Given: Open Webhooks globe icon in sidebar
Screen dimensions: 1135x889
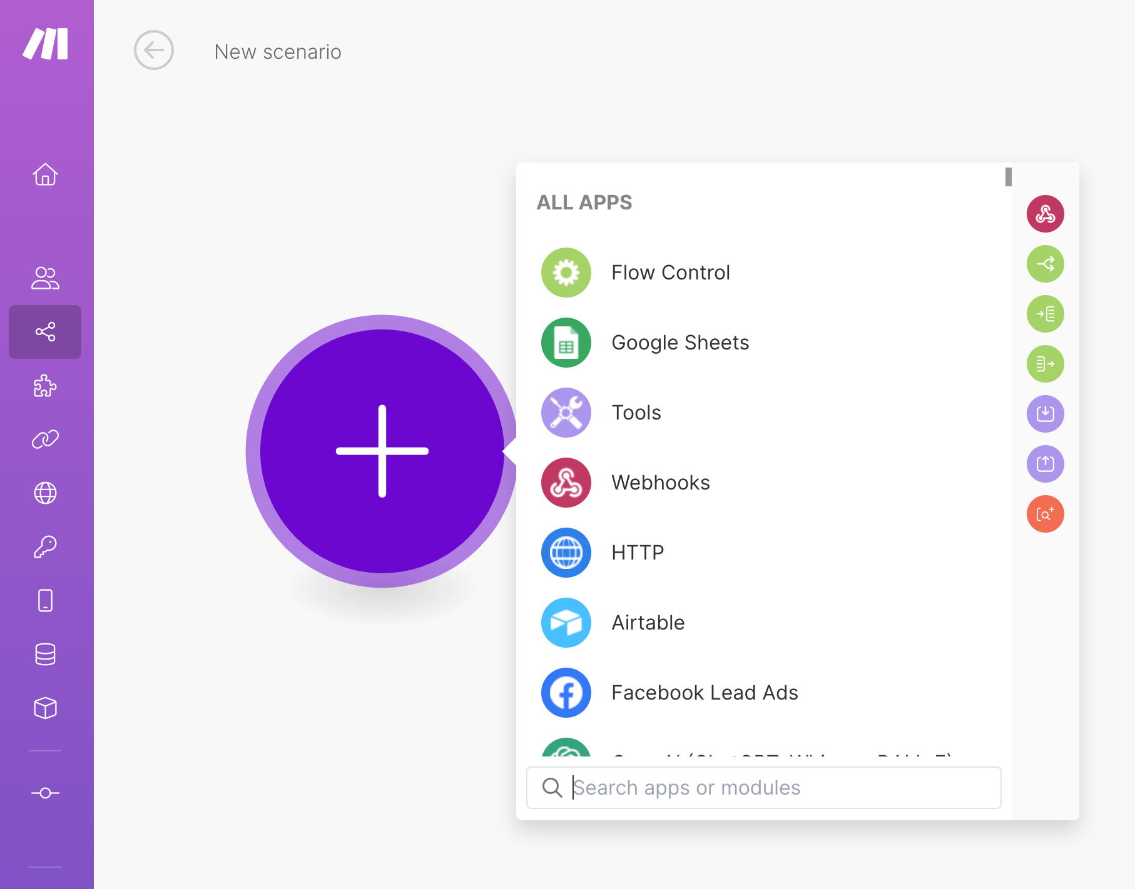Looking at the screenshot, I should click(x=45, y=493).
